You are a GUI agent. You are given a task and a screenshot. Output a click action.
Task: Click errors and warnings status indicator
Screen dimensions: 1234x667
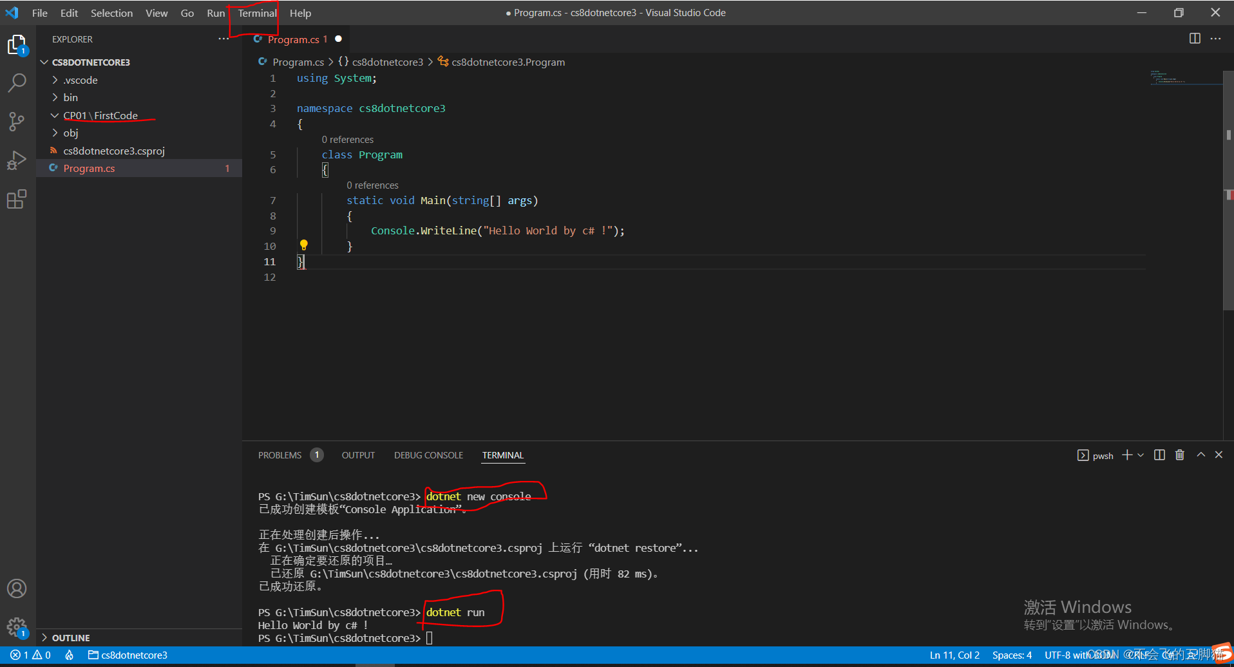click(x=30, y=655)
